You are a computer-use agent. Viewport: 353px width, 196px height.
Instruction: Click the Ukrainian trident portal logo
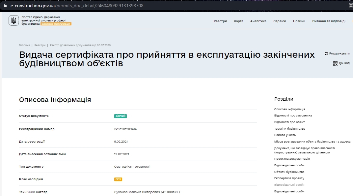coord(14,20)
